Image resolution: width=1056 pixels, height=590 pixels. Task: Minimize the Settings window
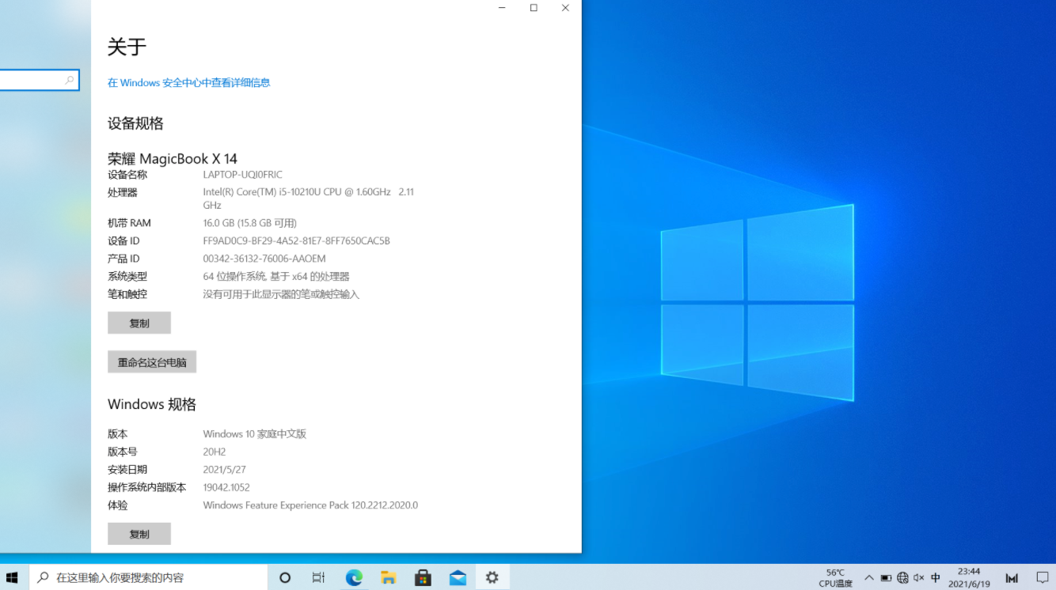coord(502,8)
